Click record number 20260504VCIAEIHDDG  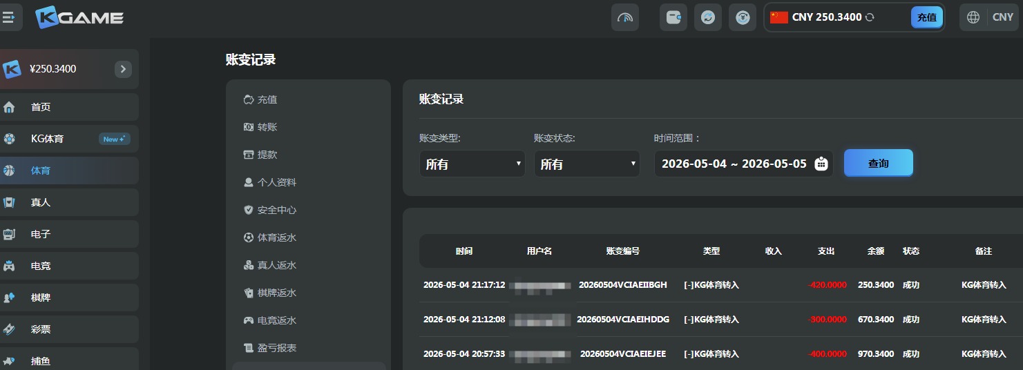click(623, 320)
